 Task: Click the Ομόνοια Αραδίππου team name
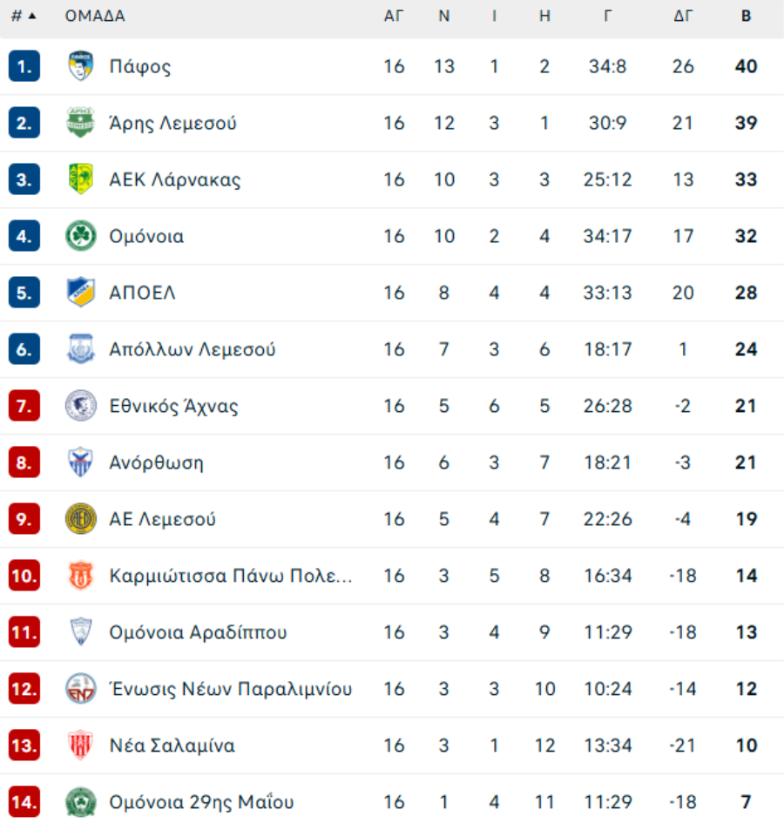(x=198, y=632)
